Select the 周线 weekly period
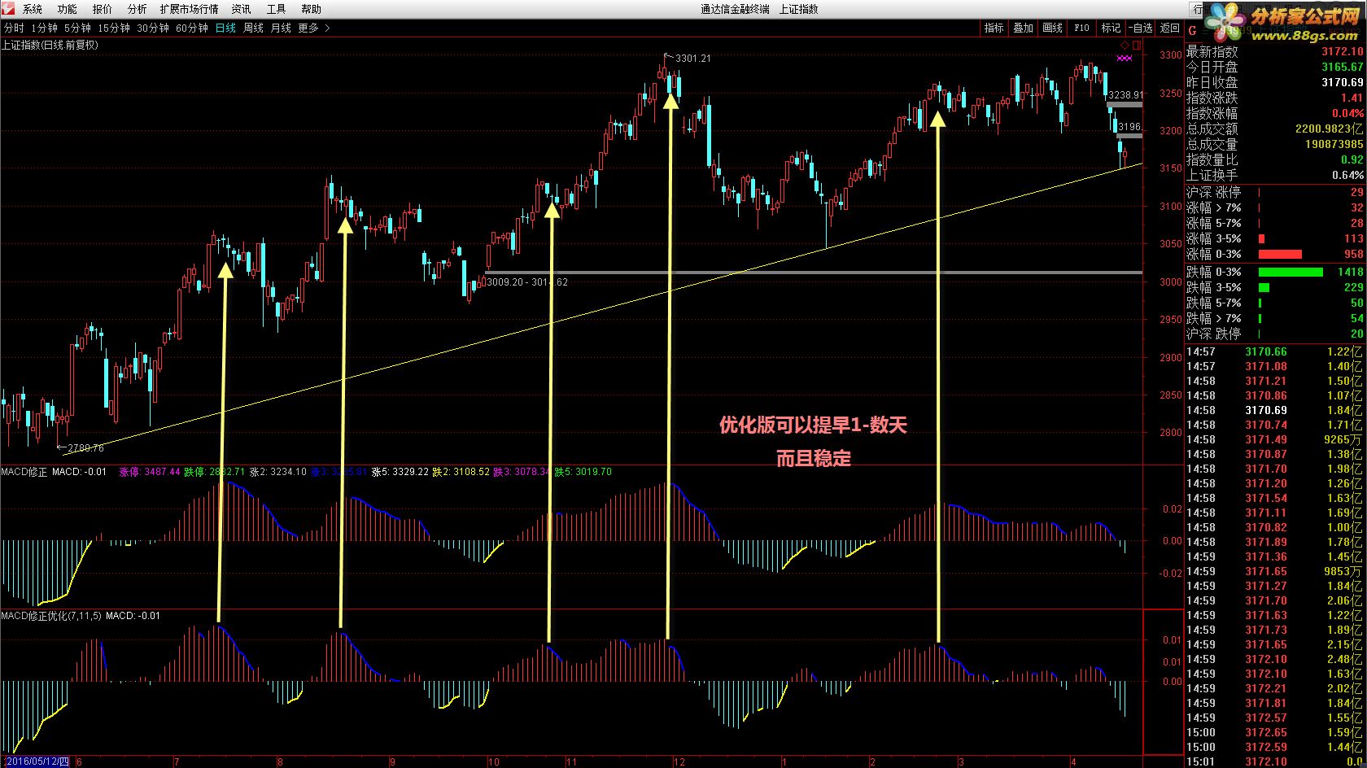Screen dimensions: 1367x768 [253, 28]
